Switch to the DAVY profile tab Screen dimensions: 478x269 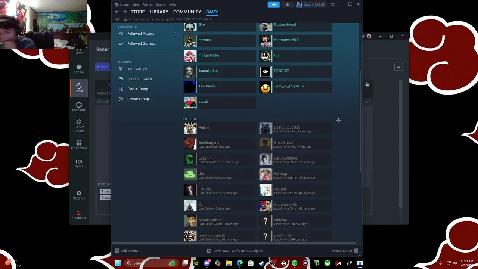click(212, 12)
